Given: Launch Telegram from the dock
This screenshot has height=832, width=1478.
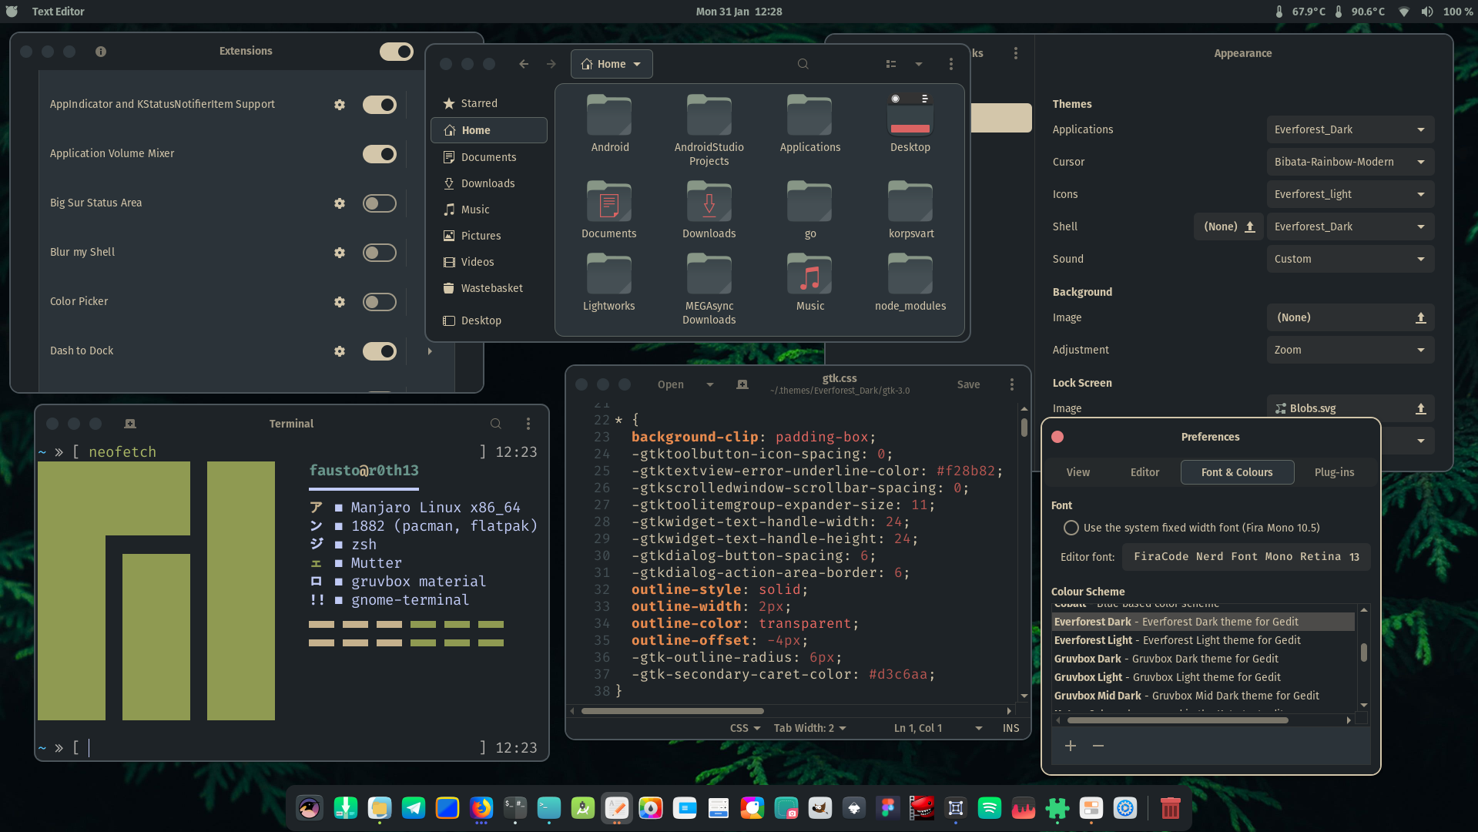Looking at the screenshot, I should [414, 808].
